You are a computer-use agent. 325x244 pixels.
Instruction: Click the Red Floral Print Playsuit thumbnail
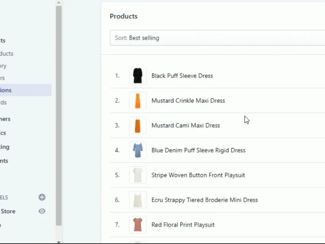point(137,225)
